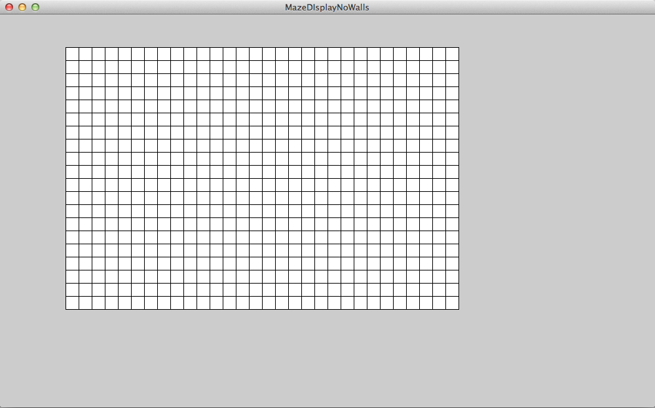Pick cell at row fifteen, column twenty-five
Image resolution: width=655 pixels, height=408 pixels.
386,237
